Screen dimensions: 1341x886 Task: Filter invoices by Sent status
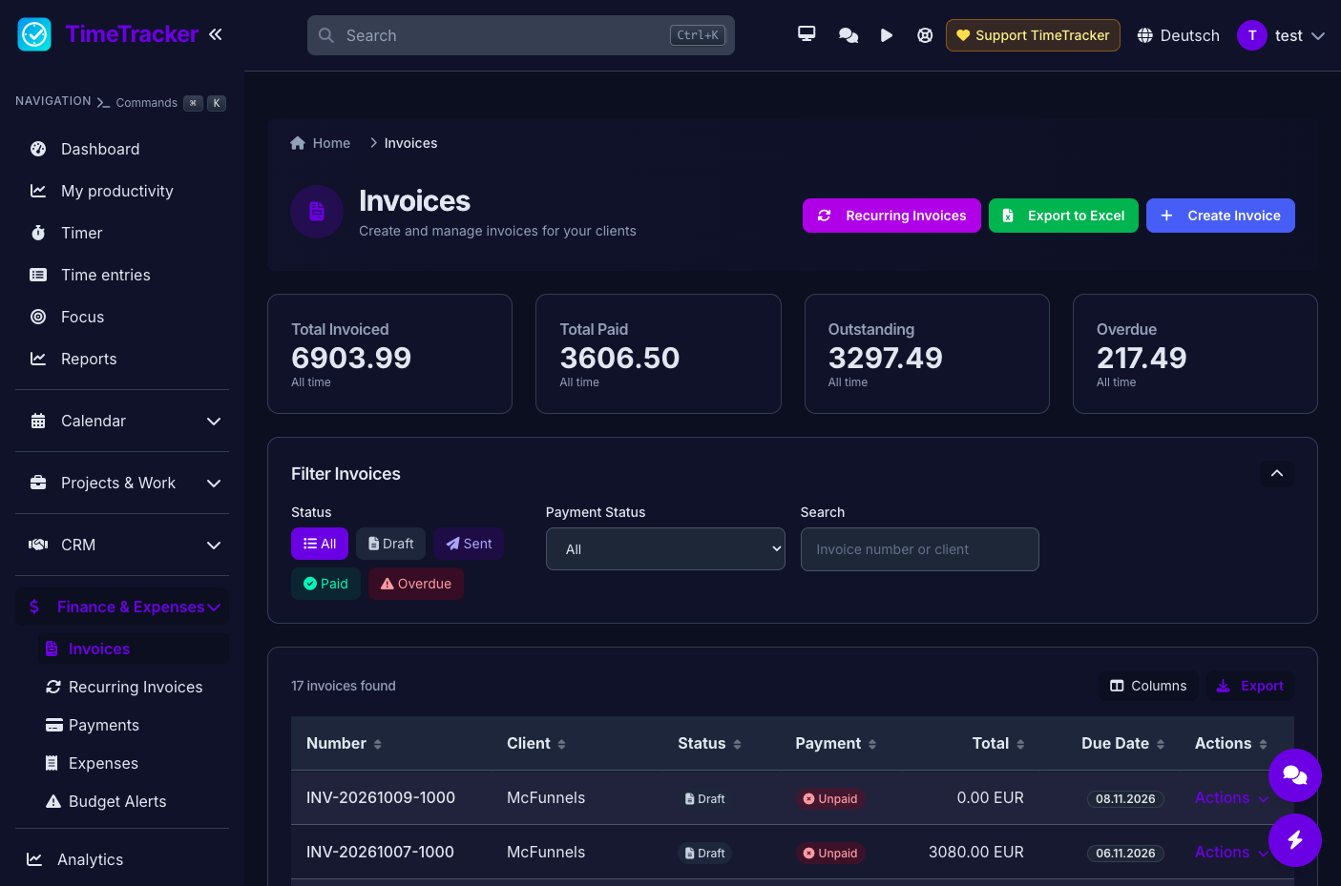click(469, 544)
